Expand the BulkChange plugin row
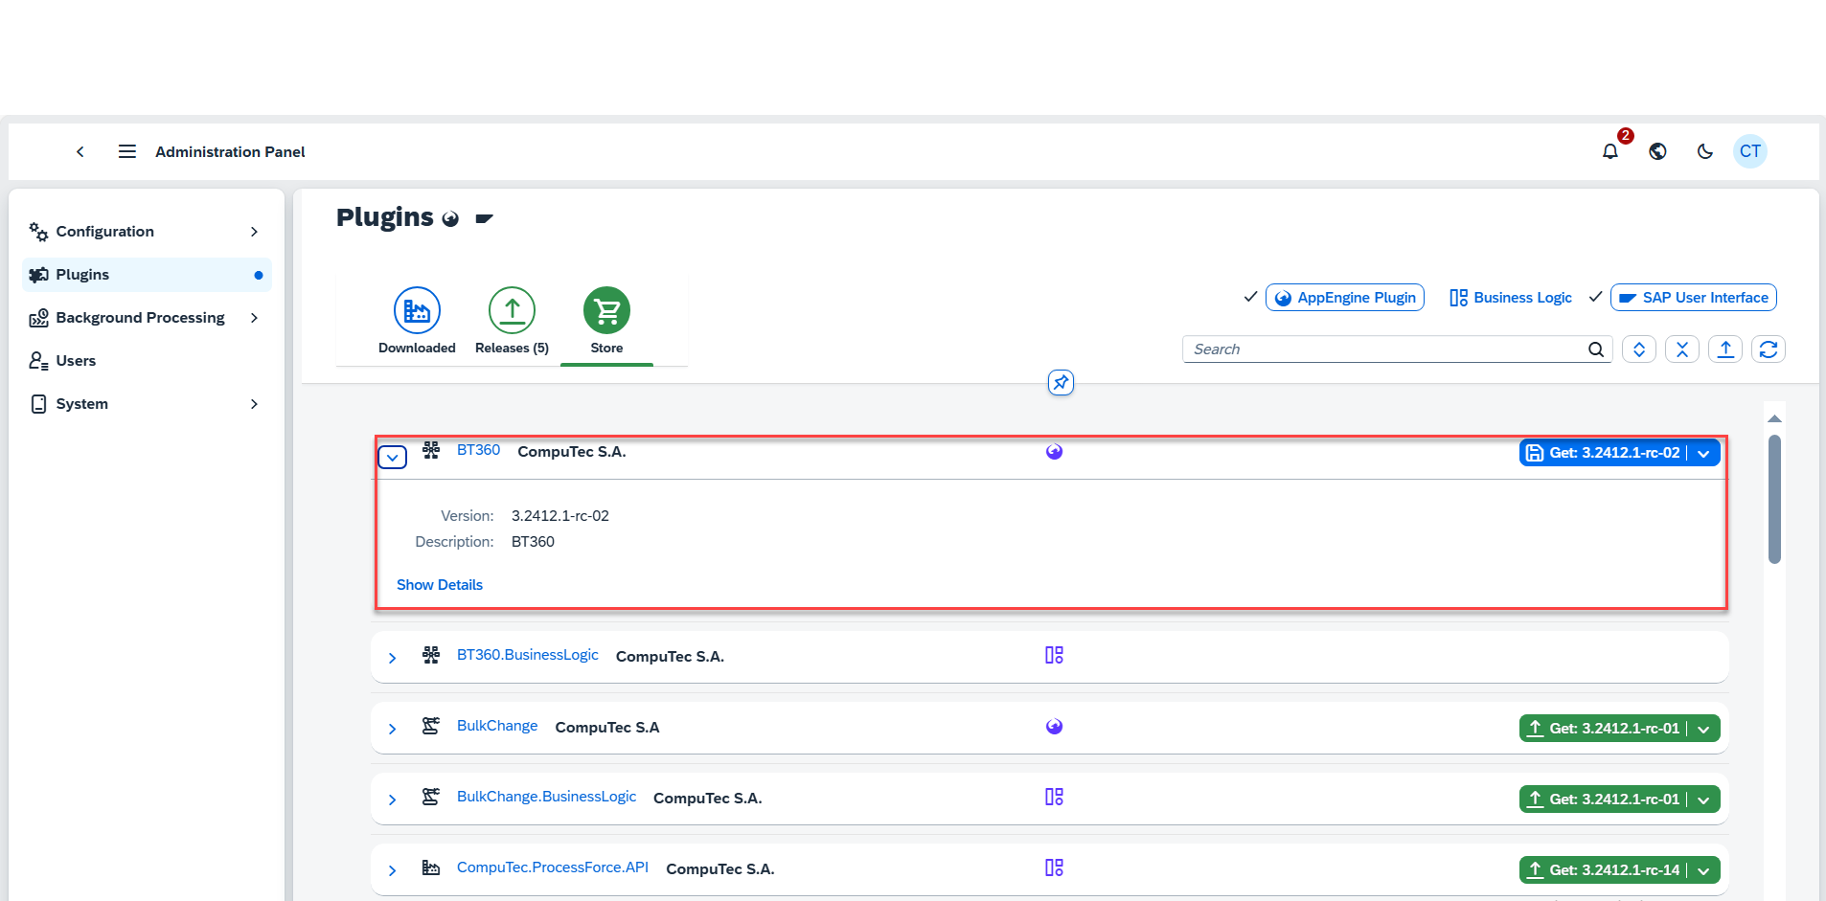This screenshot has height=901, width=1826. point(392,729)
